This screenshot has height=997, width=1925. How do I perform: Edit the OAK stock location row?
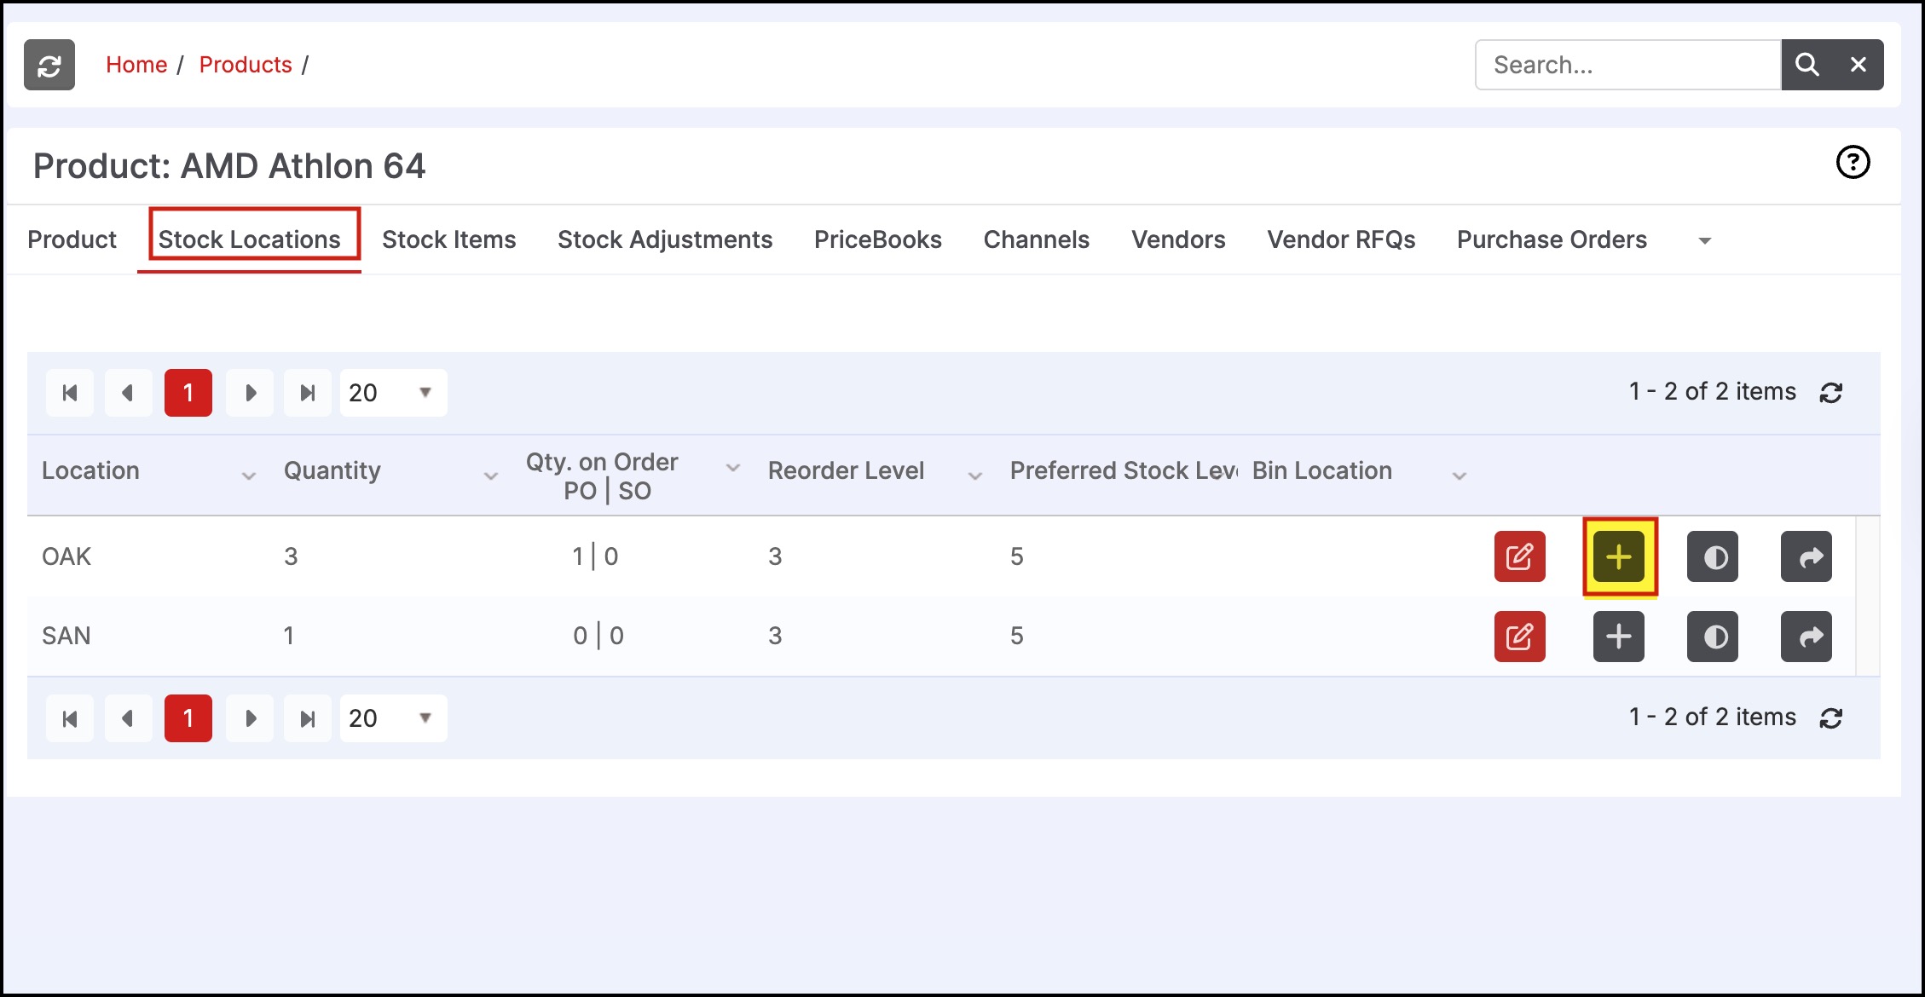pos(1519,556)
